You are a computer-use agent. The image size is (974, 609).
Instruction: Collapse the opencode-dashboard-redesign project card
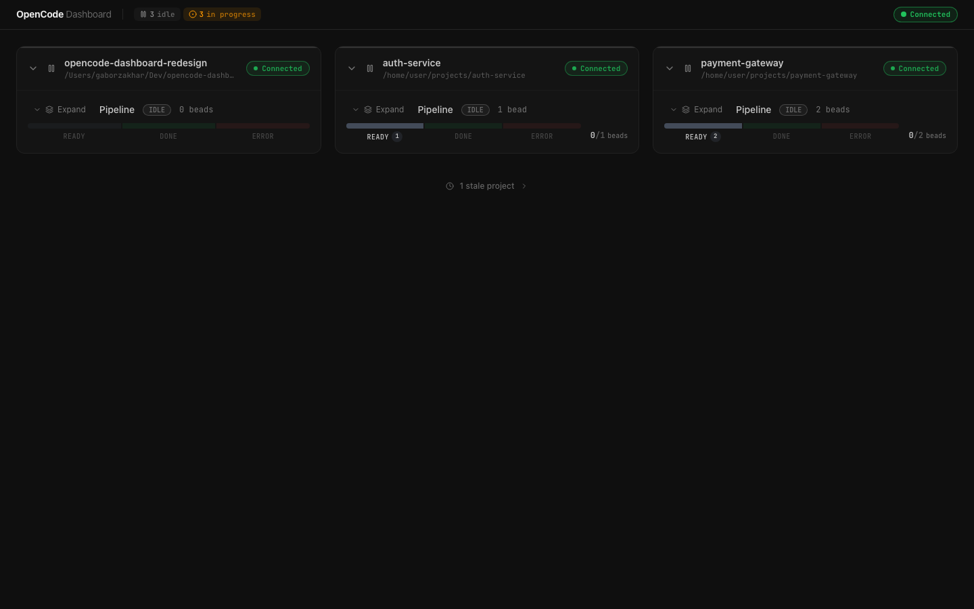33,68
